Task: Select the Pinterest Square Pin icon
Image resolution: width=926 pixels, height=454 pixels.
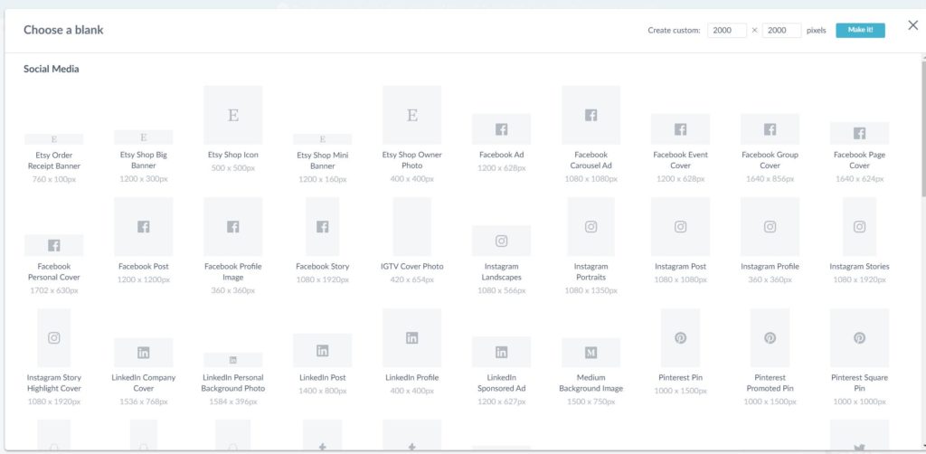Action: 859,337
